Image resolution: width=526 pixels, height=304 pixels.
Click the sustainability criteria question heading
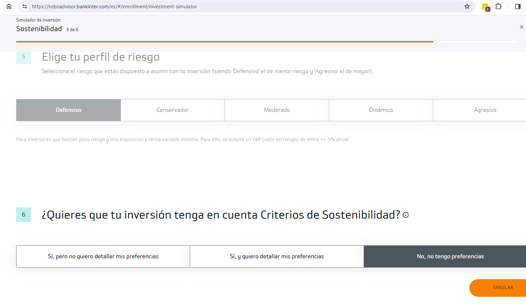[x=221, y=215]
